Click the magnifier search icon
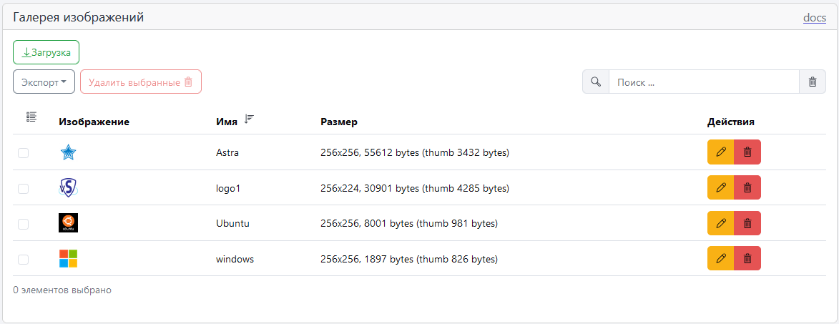The image size is (839, 324). tap(596, 82)
